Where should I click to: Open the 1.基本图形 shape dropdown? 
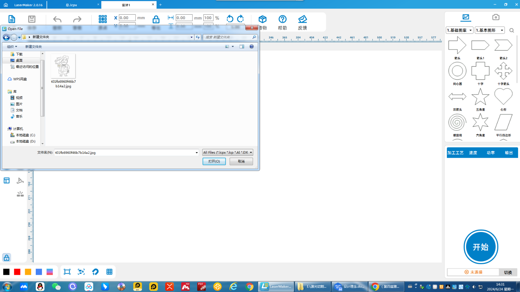point(489,30)
